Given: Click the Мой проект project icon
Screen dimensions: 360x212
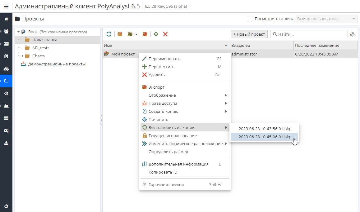Looking at the screenshot, I should pos(106,54).
